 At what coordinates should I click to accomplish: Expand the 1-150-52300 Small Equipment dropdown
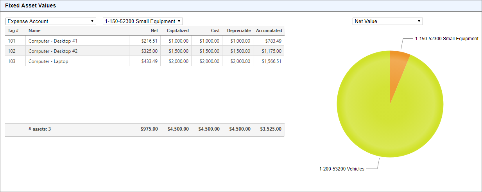pyautogui.click(x=143, y=22)
